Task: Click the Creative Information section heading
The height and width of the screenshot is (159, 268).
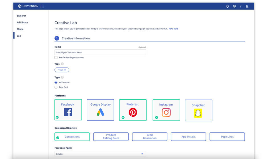Action: click(x=76, y=38)
